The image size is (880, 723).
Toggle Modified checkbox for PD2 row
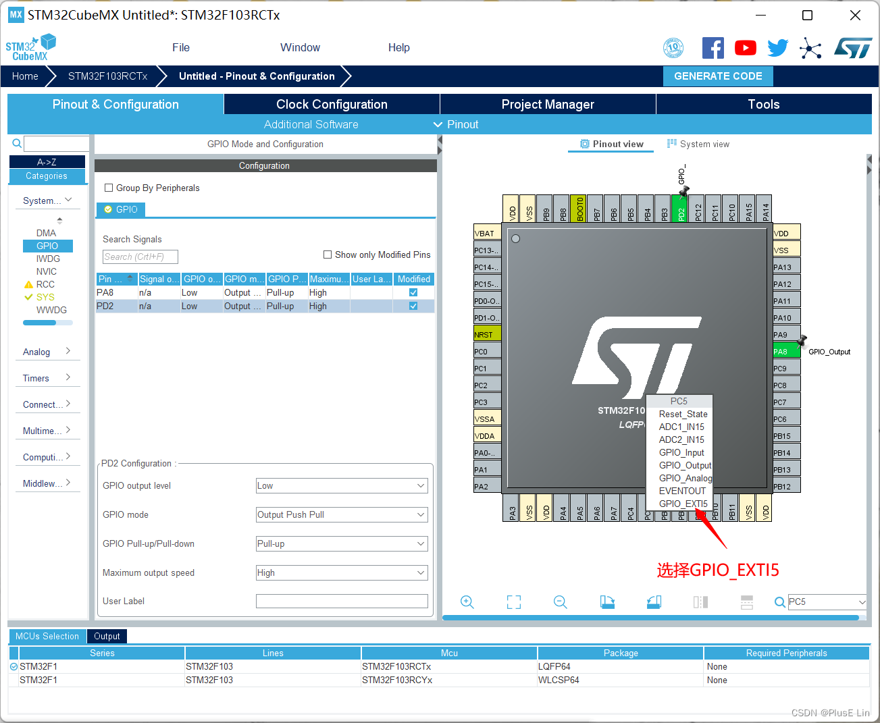tap(413, 306)
